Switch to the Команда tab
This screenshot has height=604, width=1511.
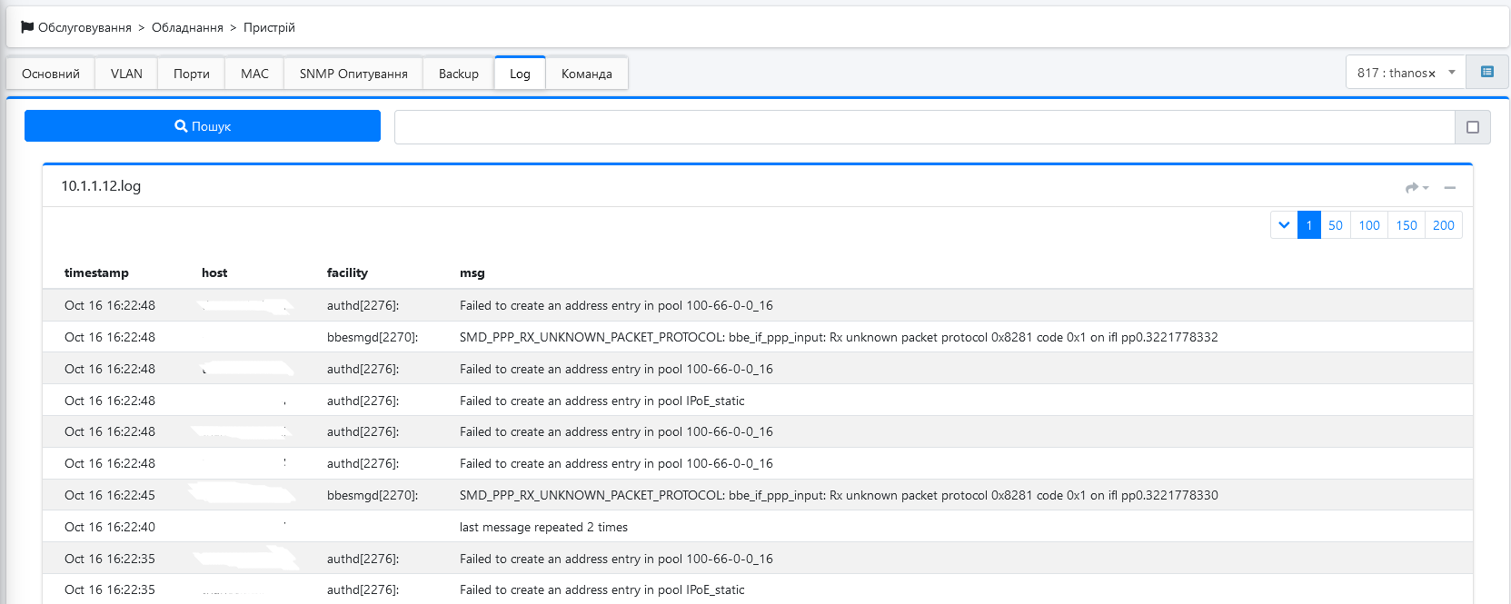586,74
